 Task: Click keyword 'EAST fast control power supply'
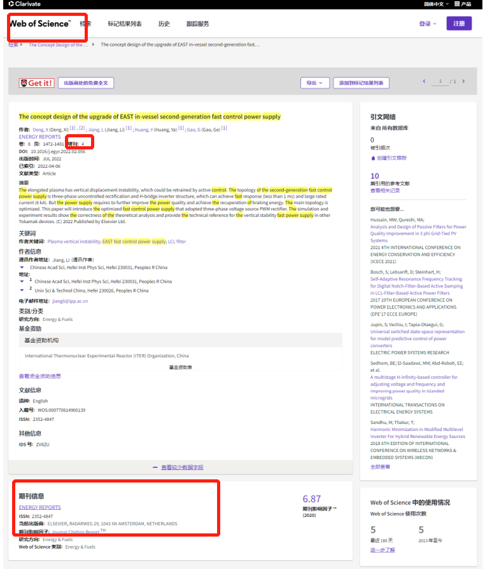pyautogui.click(x=134, y=242)
